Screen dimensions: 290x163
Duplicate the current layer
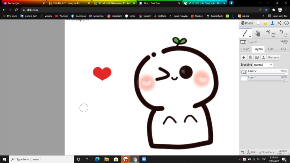(x=257, y=57)
